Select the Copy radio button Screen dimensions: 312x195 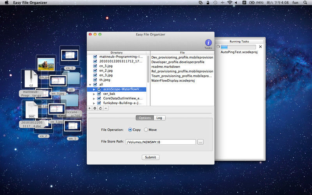coord(130,130)
